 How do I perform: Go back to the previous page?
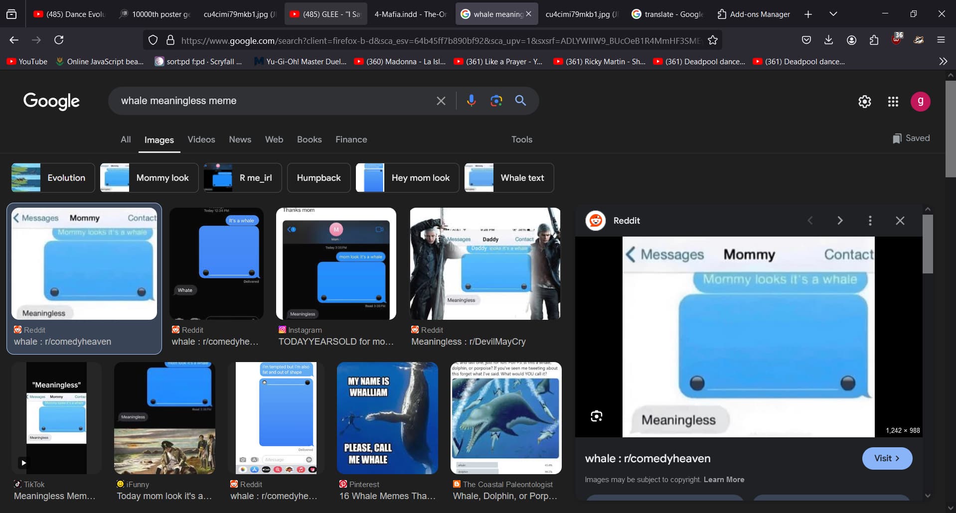(14, 40)
